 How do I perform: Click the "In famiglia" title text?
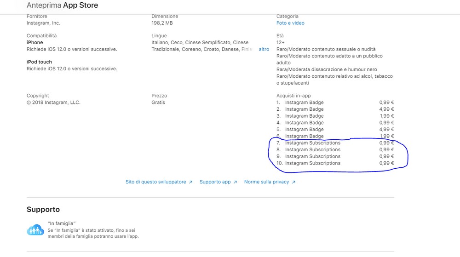pyautogui.click(x=62, y=223)
